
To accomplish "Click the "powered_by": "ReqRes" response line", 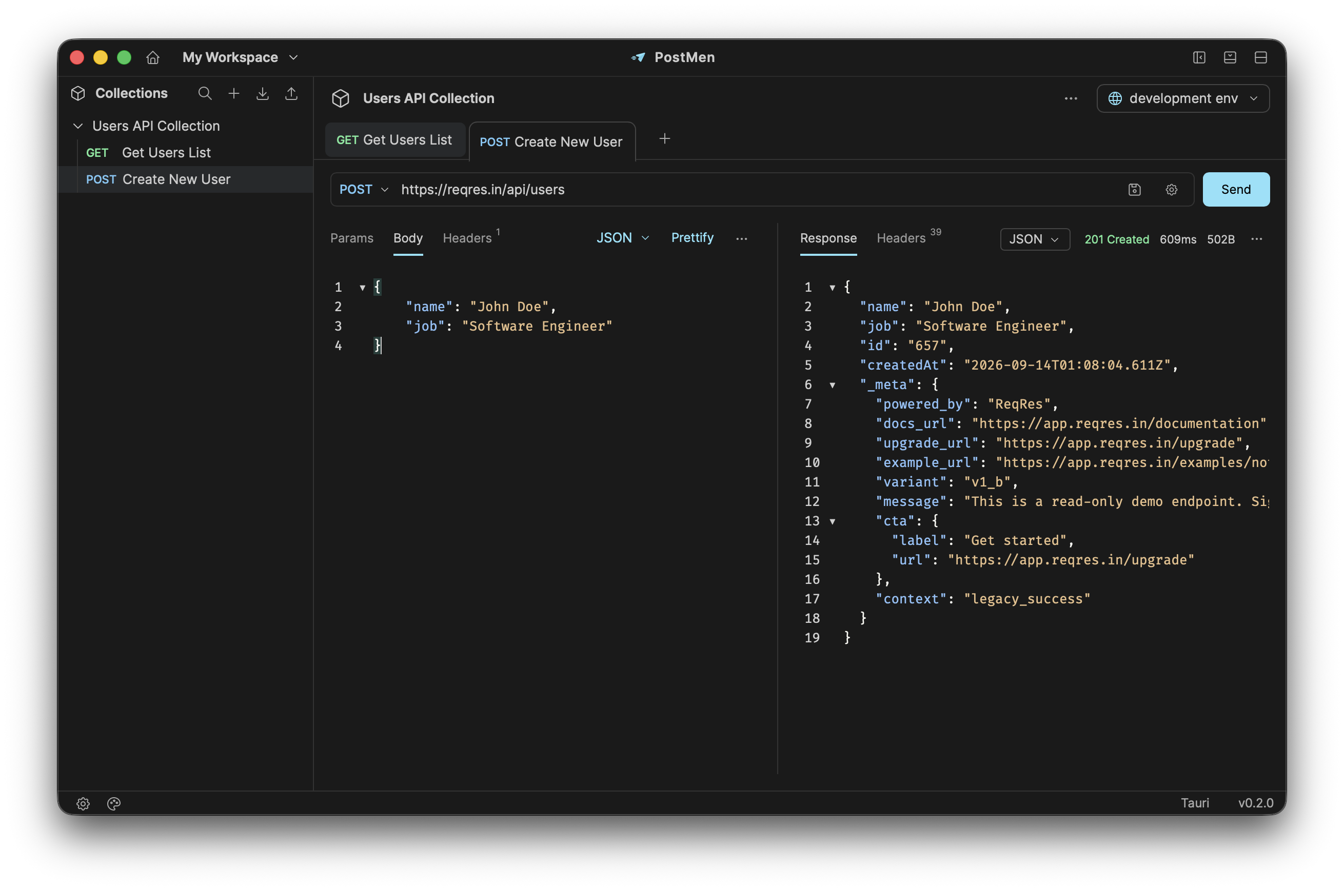I will (x=966, y=404).
